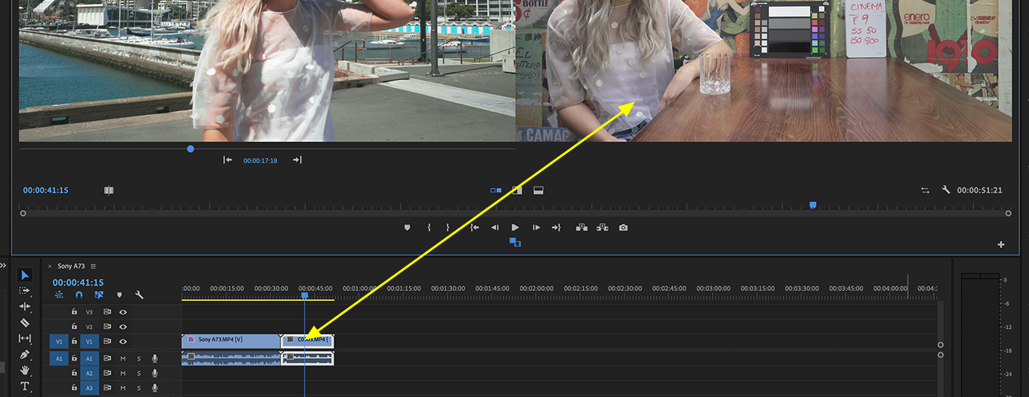Screen dimensions: 1029x397
Task: Click the Go to Next Edit button
Action: (x=297, y=159)
